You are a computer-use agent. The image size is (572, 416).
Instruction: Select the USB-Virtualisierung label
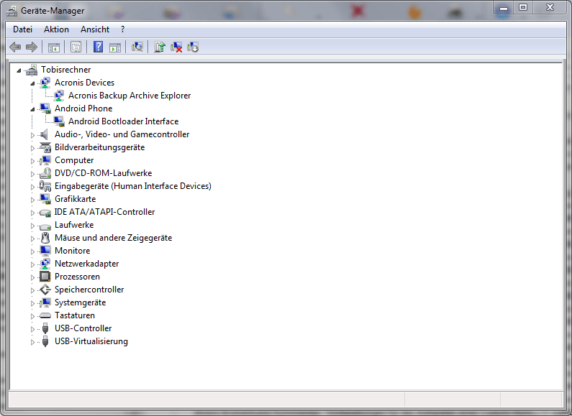pyautogui.click(x=91, y=341)
